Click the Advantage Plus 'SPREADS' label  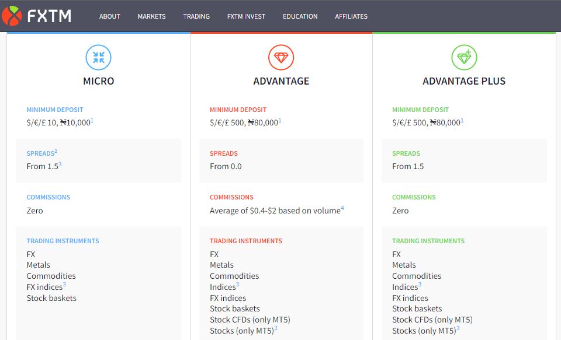point(406,153)
